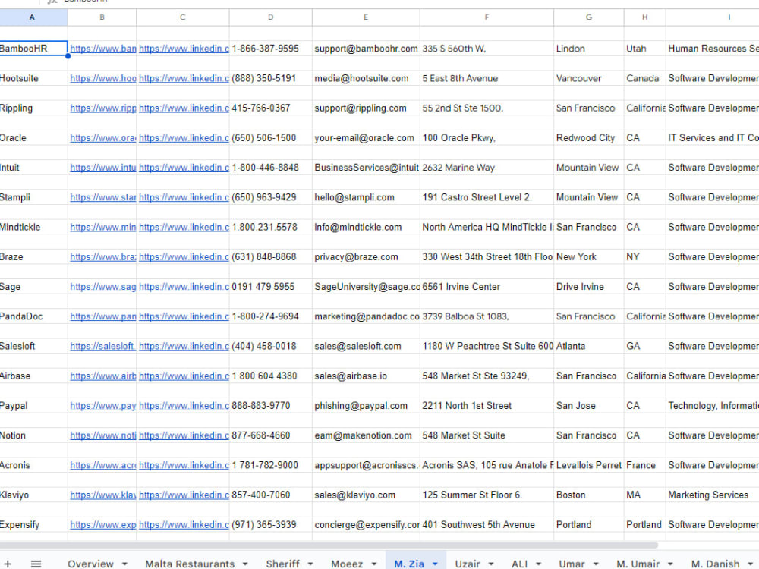The width and height of the screenshot is (759, 569).
Task: Select city cell Vancouver
Action: tap(589, 78)
